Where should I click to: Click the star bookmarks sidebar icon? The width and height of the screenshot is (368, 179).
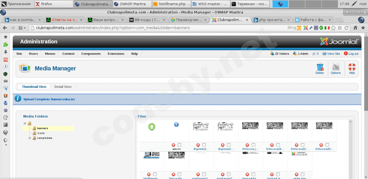[x=6, y=37]
